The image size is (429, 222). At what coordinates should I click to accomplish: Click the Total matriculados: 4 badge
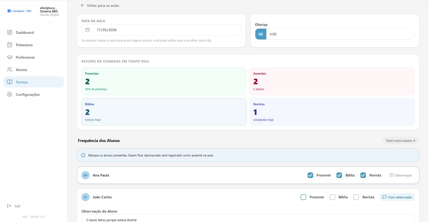coord(400,141)
